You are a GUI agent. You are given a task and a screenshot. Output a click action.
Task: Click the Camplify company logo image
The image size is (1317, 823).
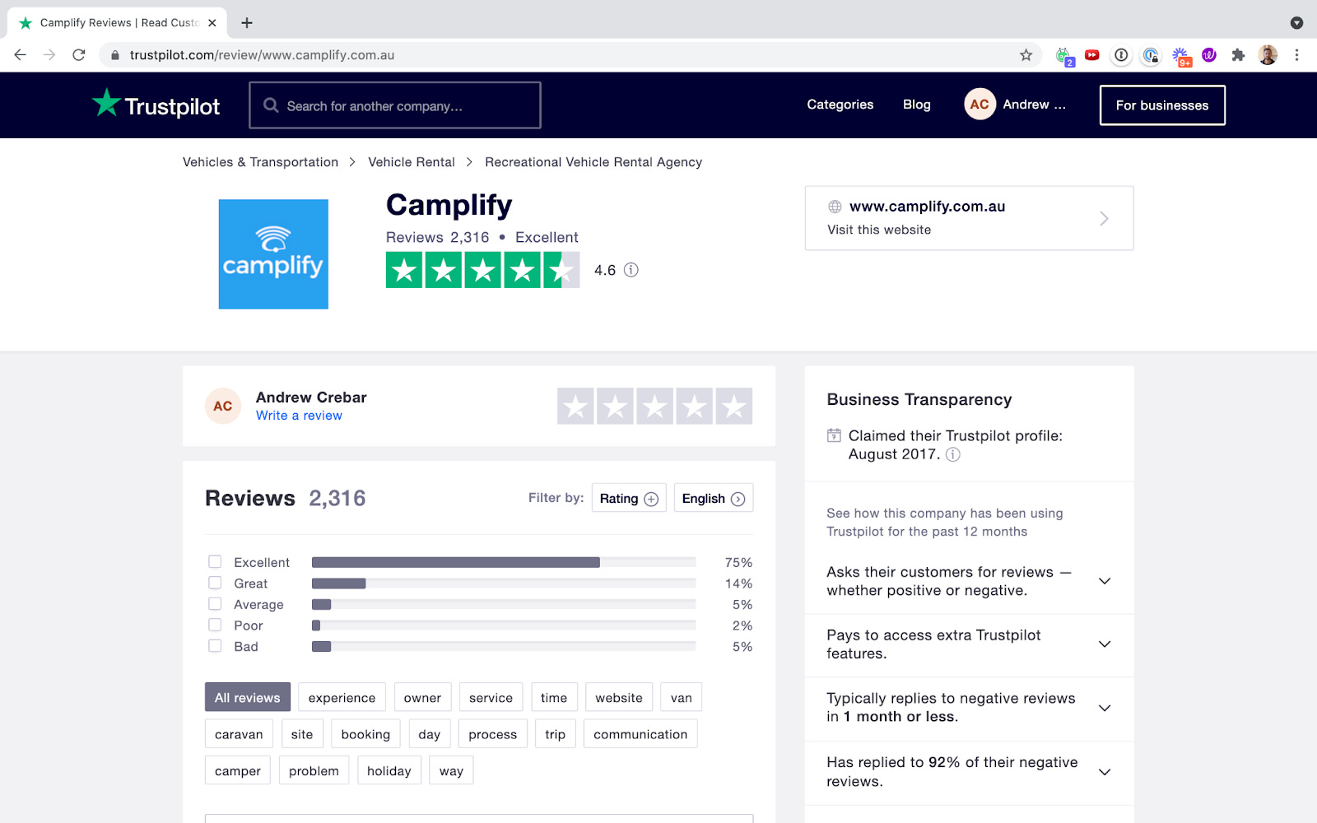[x=273, y=254]
